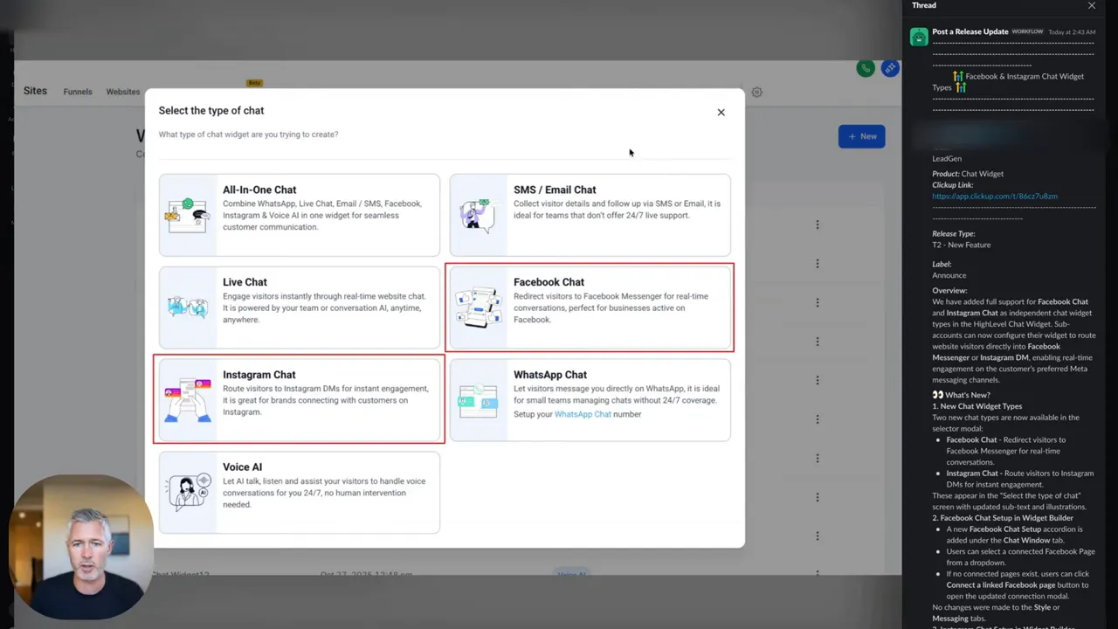
Task: Click the blue round icon beside phone
Action: click(x=890, y=68)
